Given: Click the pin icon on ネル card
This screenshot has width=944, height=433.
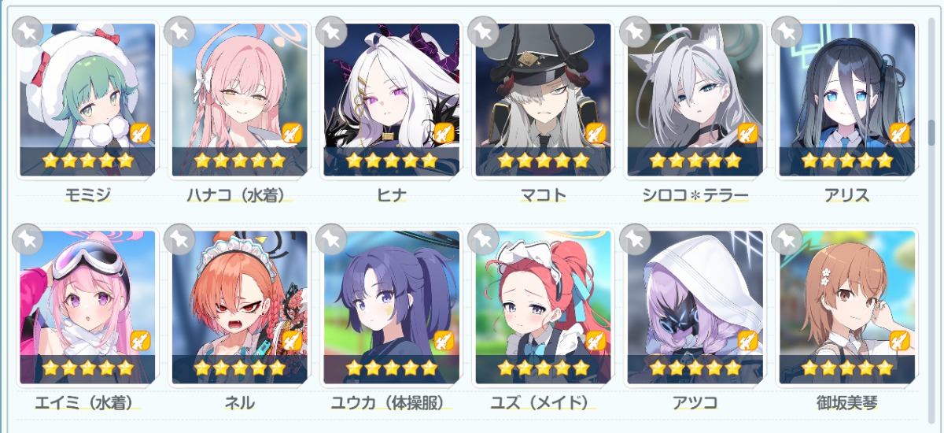Looking at the screenshot, I should click(x=179, y=239).
